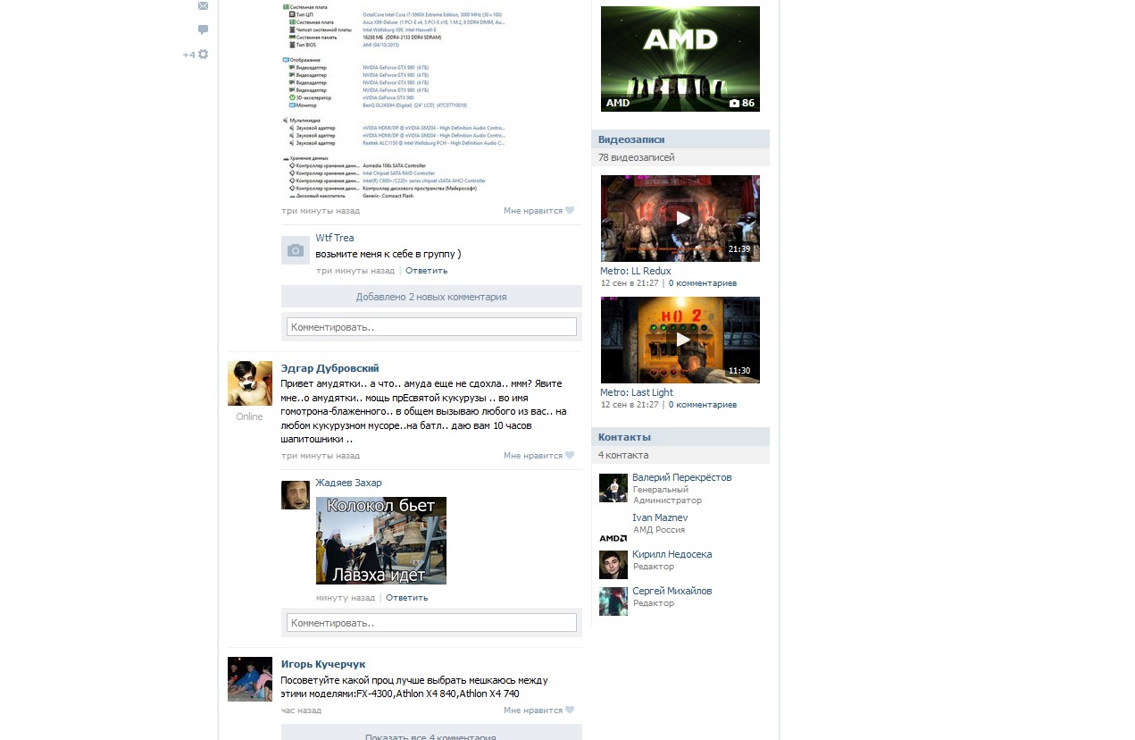Play the Metro: LL Redux video
Viewport: 1135px width, 740px height.
tap(680, 218)
